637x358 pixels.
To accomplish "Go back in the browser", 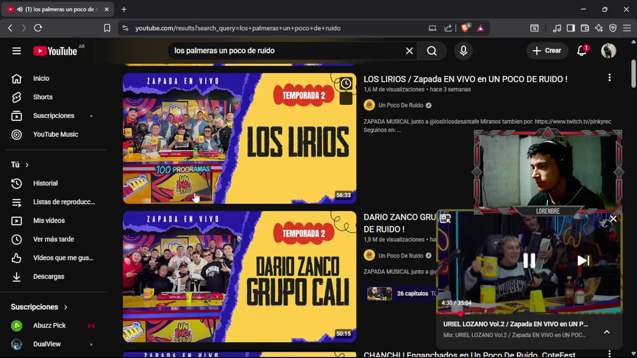I will tap(10, 28).
